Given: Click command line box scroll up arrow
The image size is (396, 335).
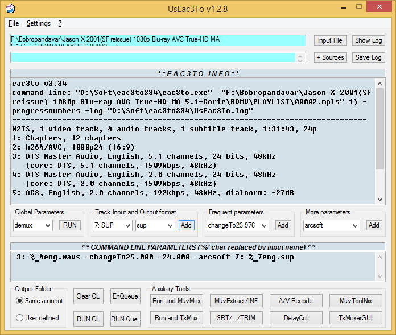Looking at the screenshot, I should [x=380, y=257].
